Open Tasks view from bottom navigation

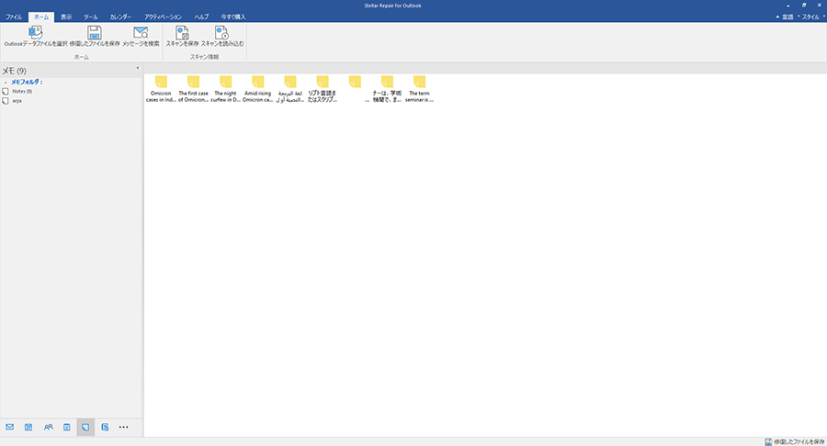[x=66, y=427]
